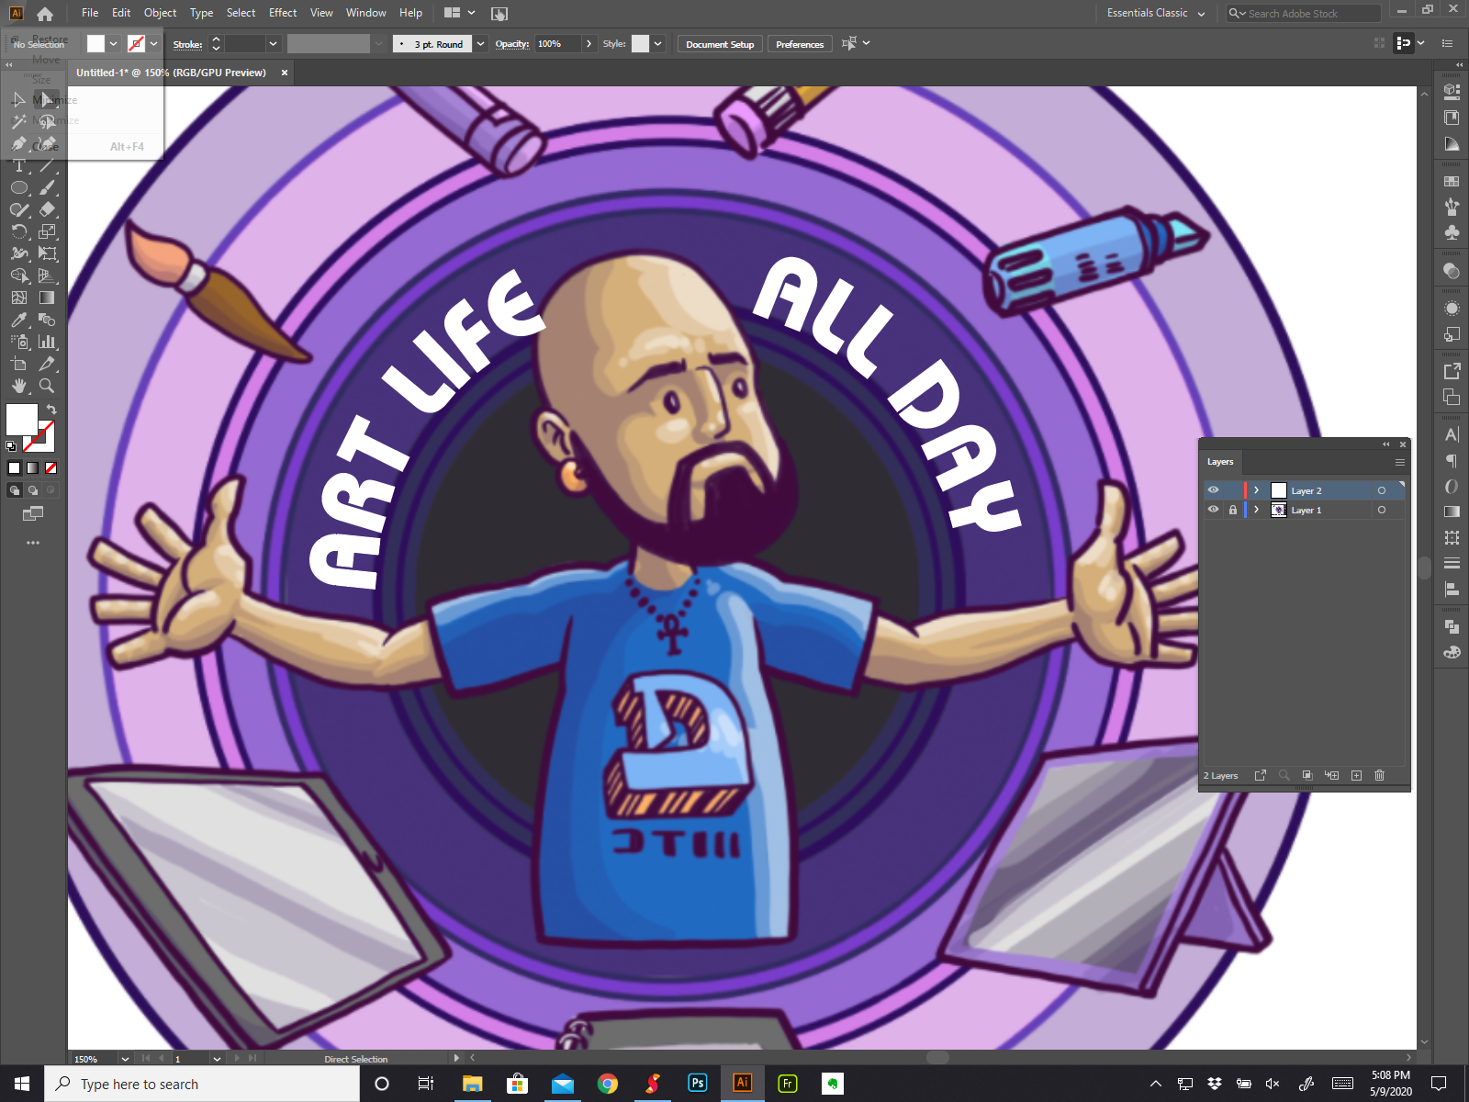The width and height of the screenshot is (1469, 1102).
Task: Click the Stroke label link
Action: (x=187, y=44)
